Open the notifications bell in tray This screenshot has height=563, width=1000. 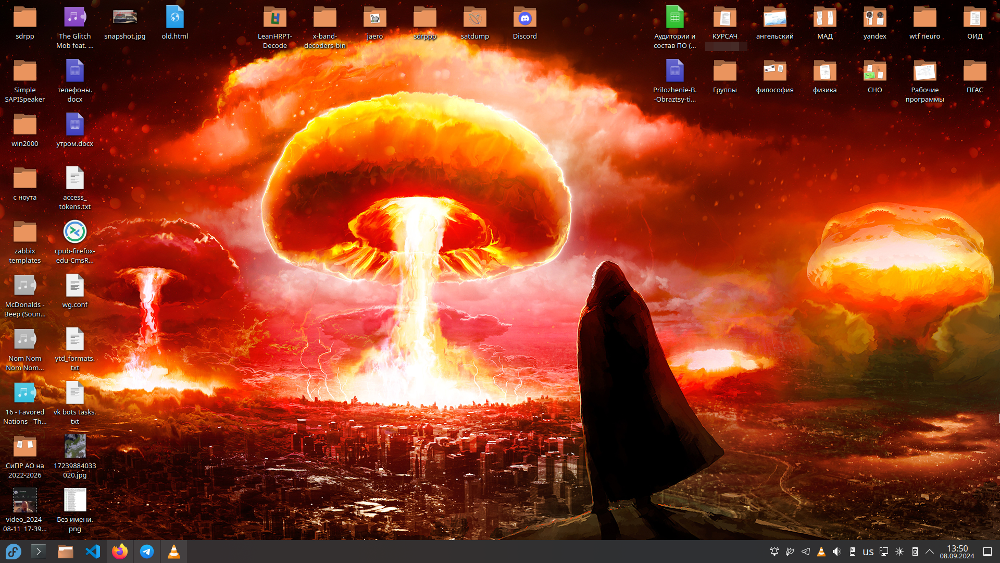pyautogui.click(x=774, y=552)
